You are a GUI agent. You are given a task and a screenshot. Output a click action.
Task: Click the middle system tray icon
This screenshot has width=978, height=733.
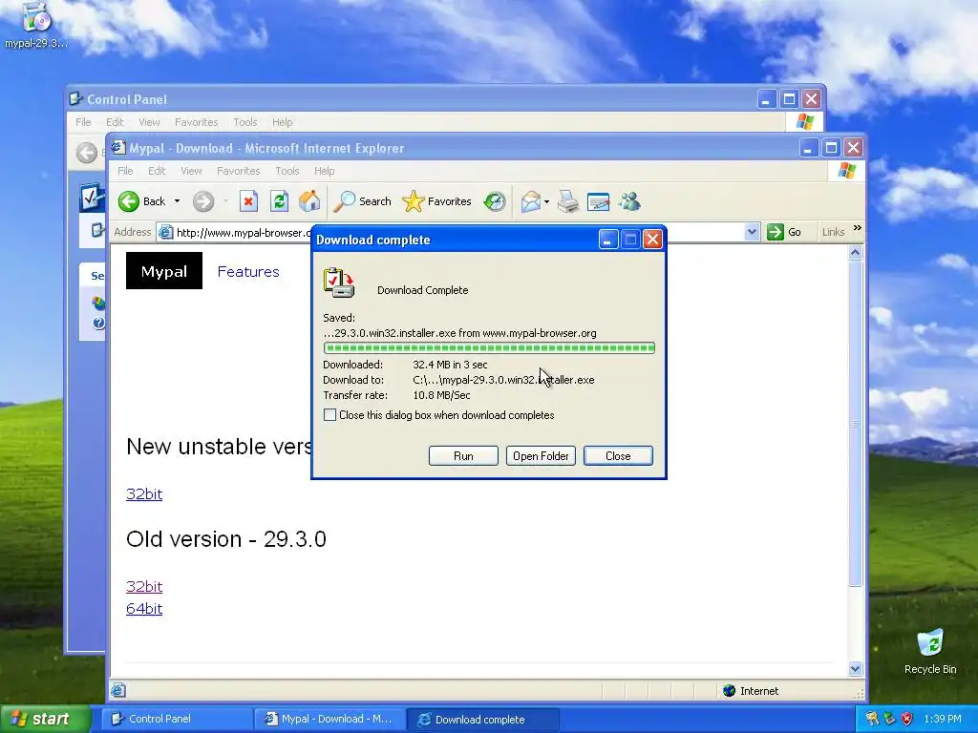(x=889, y=719)
